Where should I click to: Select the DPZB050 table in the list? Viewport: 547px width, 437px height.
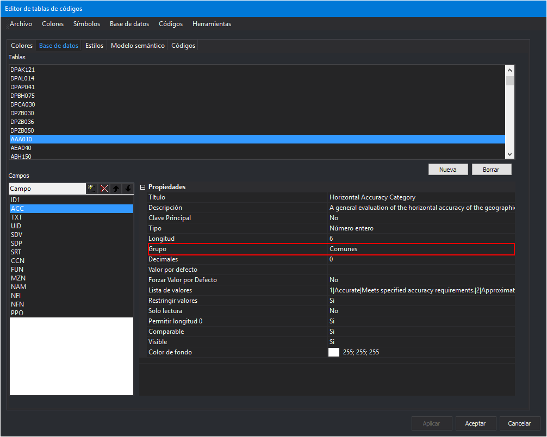[23, 130]
